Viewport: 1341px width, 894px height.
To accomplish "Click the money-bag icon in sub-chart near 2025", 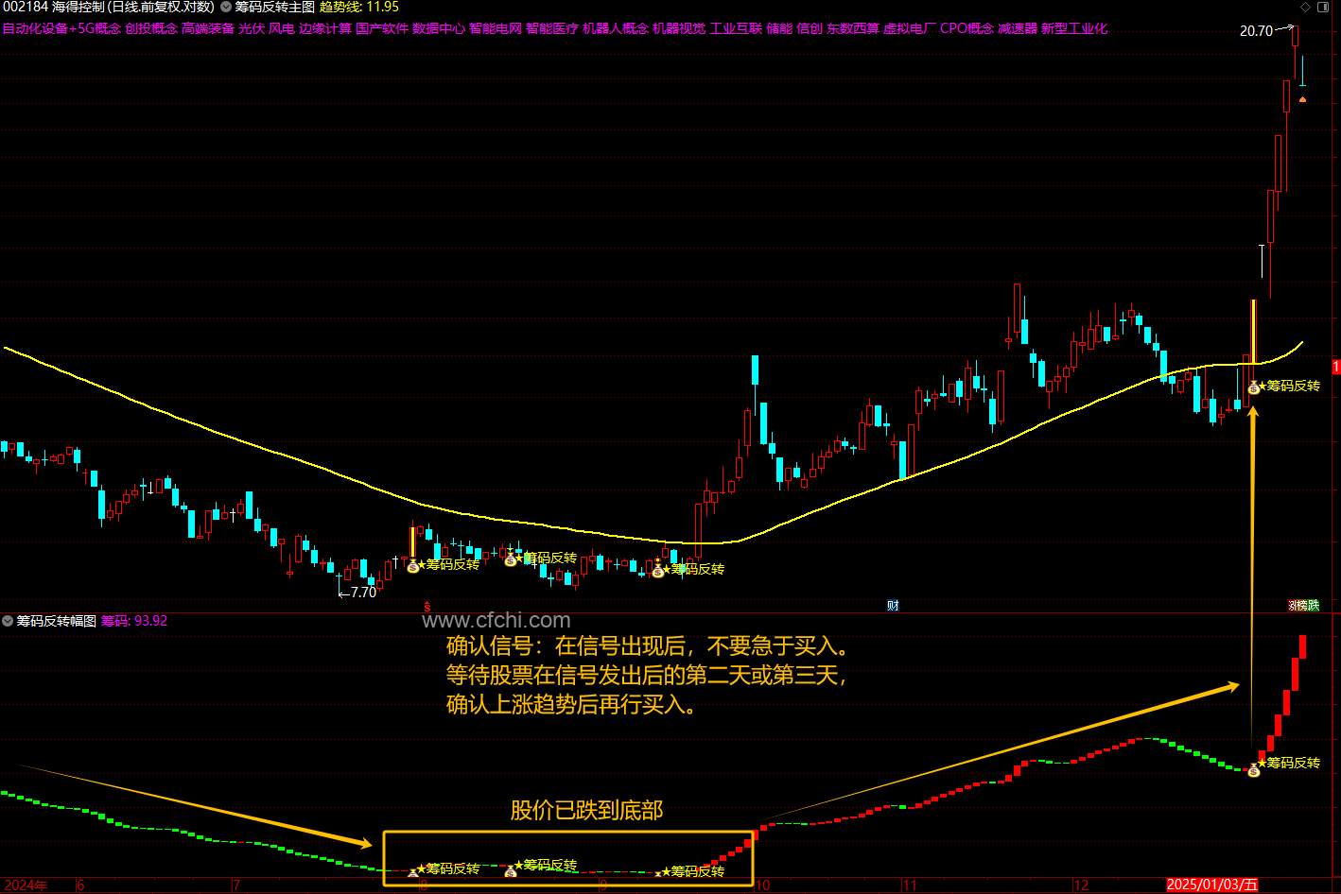I will tap(1254, 771).
